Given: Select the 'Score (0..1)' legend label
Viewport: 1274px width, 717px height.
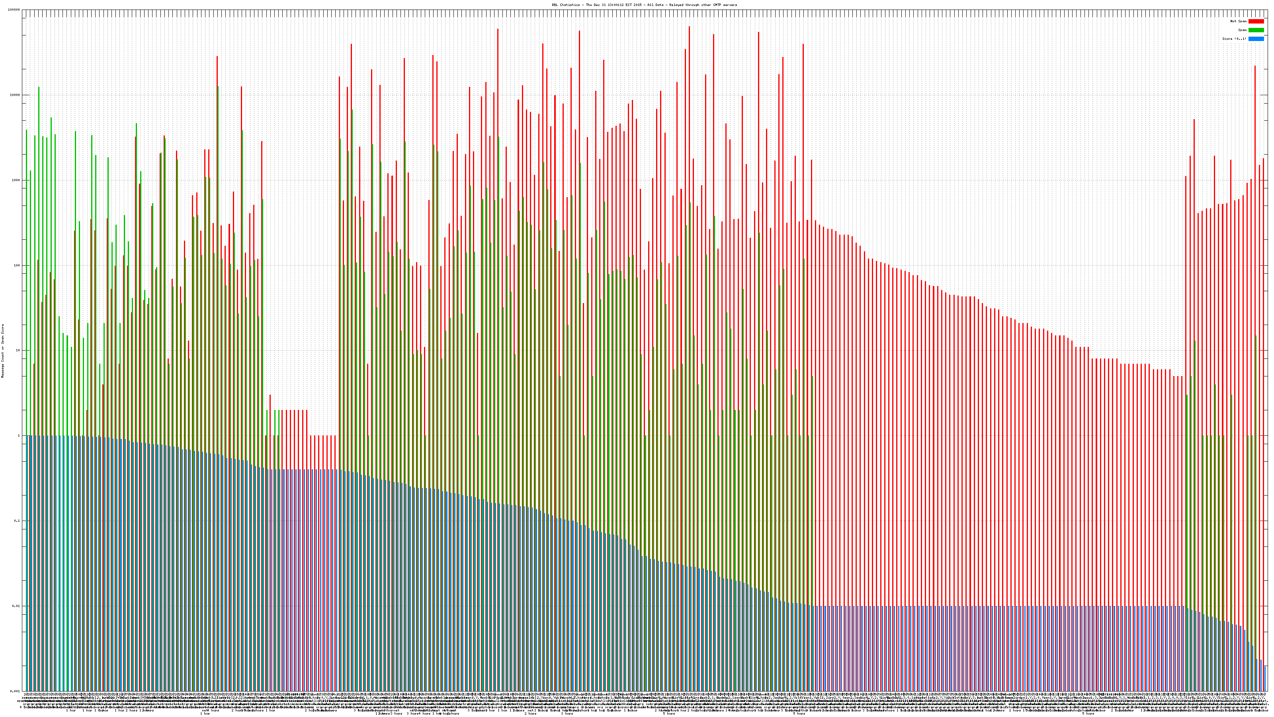Looking at the screenshot, I should pos(1234,39).
